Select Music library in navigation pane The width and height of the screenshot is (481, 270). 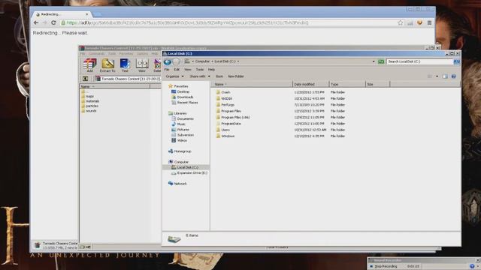[179, 124]
